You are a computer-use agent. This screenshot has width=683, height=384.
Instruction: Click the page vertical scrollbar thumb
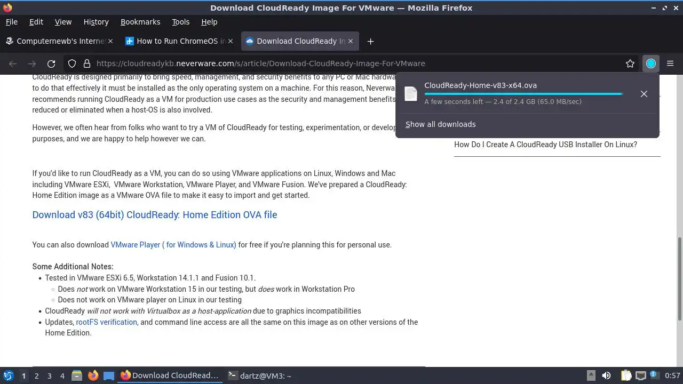coord(679,279)
